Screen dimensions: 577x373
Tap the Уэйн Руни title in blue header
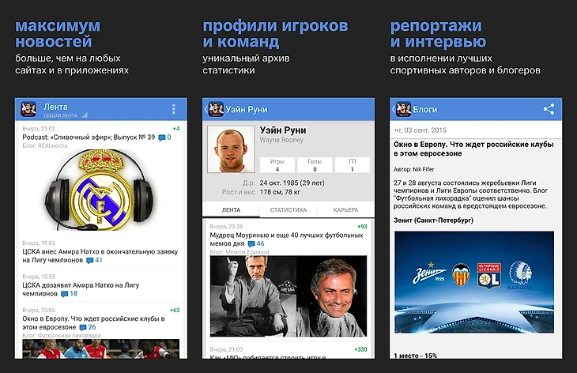click(247, 109)
